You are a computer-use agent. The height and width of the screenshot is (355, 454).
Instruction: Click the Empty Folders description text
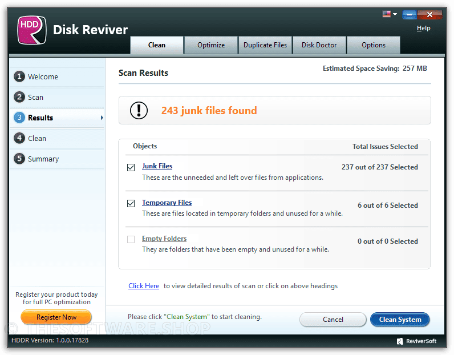point(236,249)
